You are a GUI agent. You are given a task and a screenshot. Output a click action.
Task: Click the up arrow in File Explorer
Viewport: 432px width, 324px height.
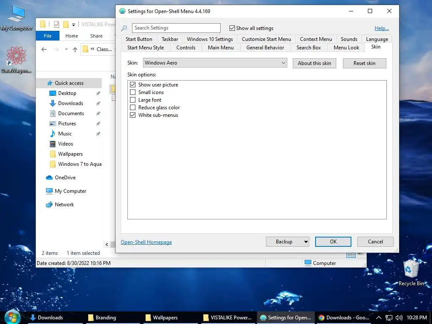pyautogui.click(x=75, y=49)
